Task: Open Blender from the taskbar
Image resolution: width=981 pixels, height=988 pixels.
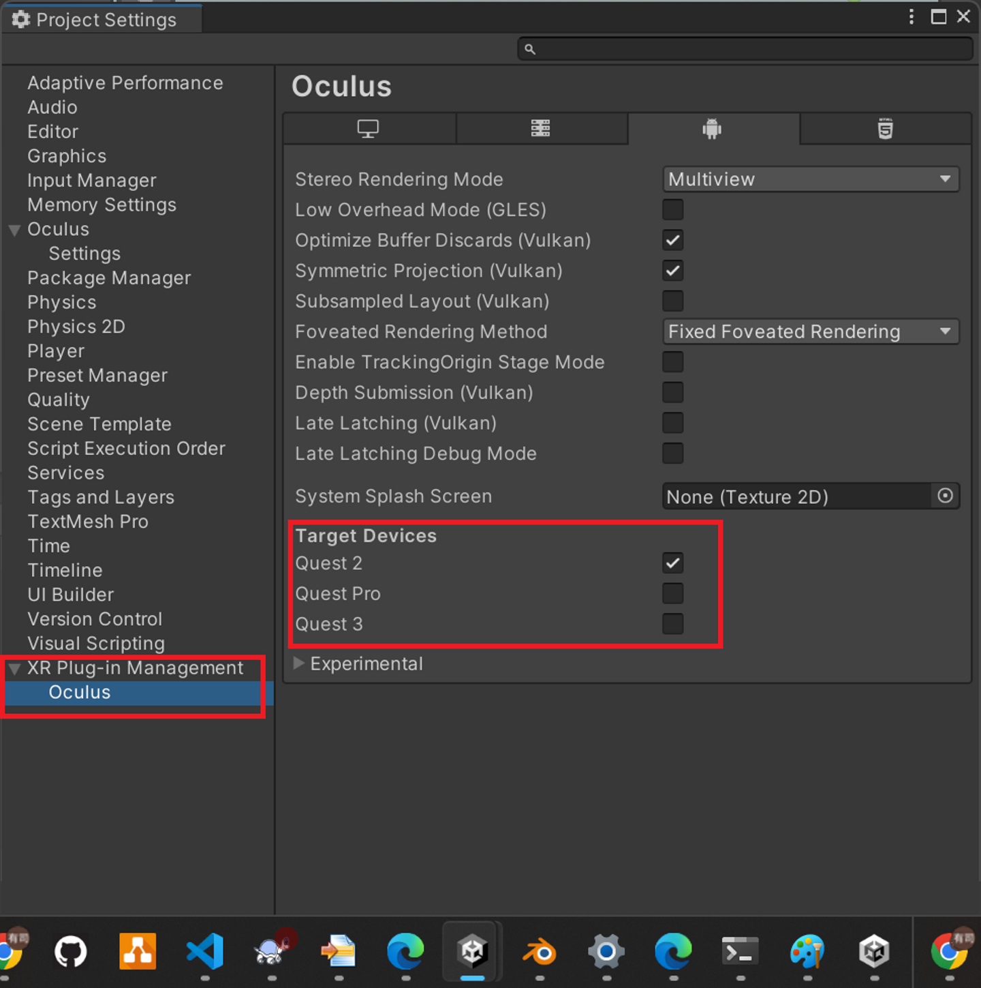Action: tap(540, 951)
